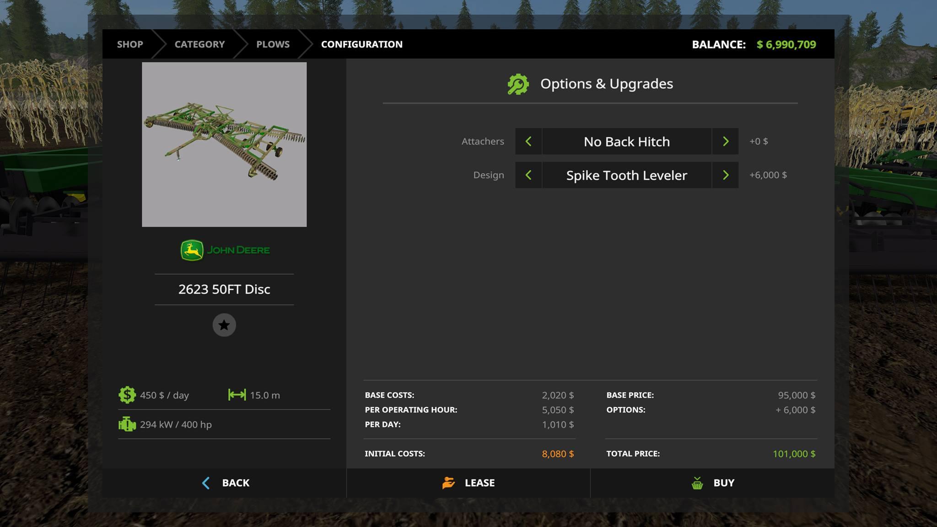Screen dimensions: 937x527
Task: Return to the PLOWS breadcrumb
Action: pyautogui.click(x=273, y=44)
